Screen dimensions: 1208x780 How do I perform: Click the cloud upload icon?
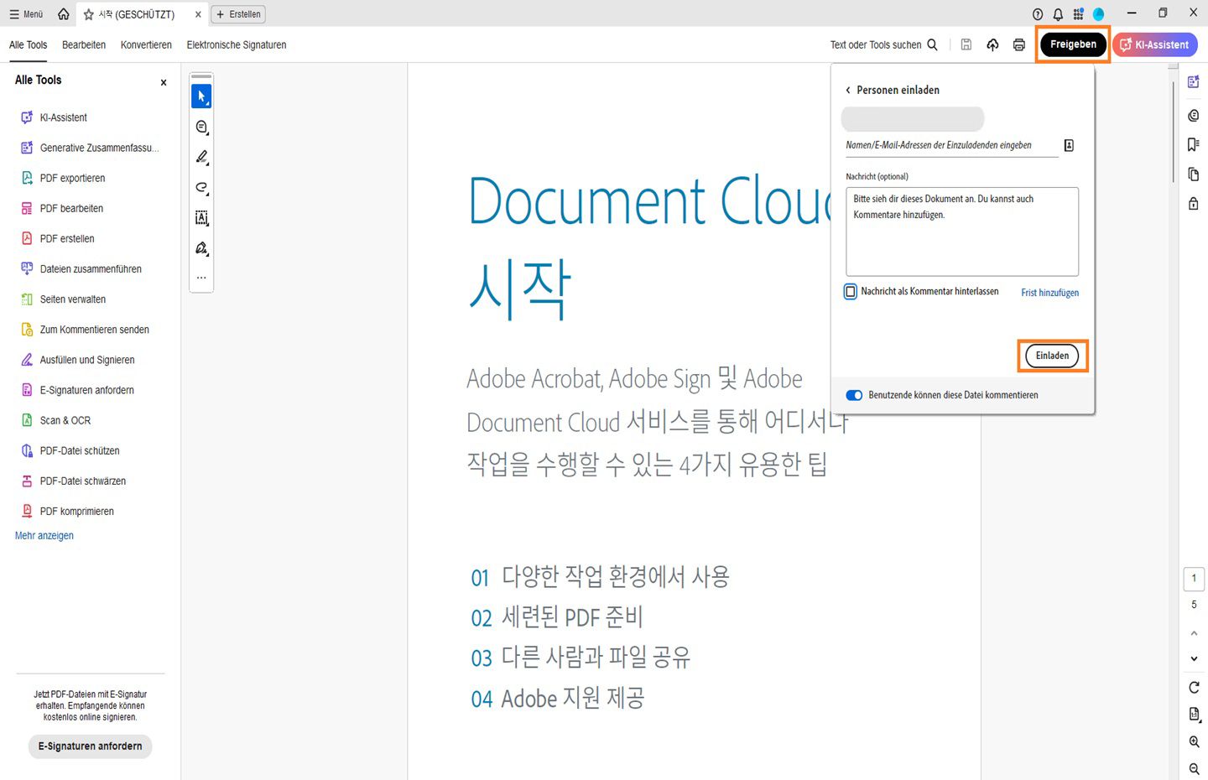pyautogui.click(x=992, y=45)
